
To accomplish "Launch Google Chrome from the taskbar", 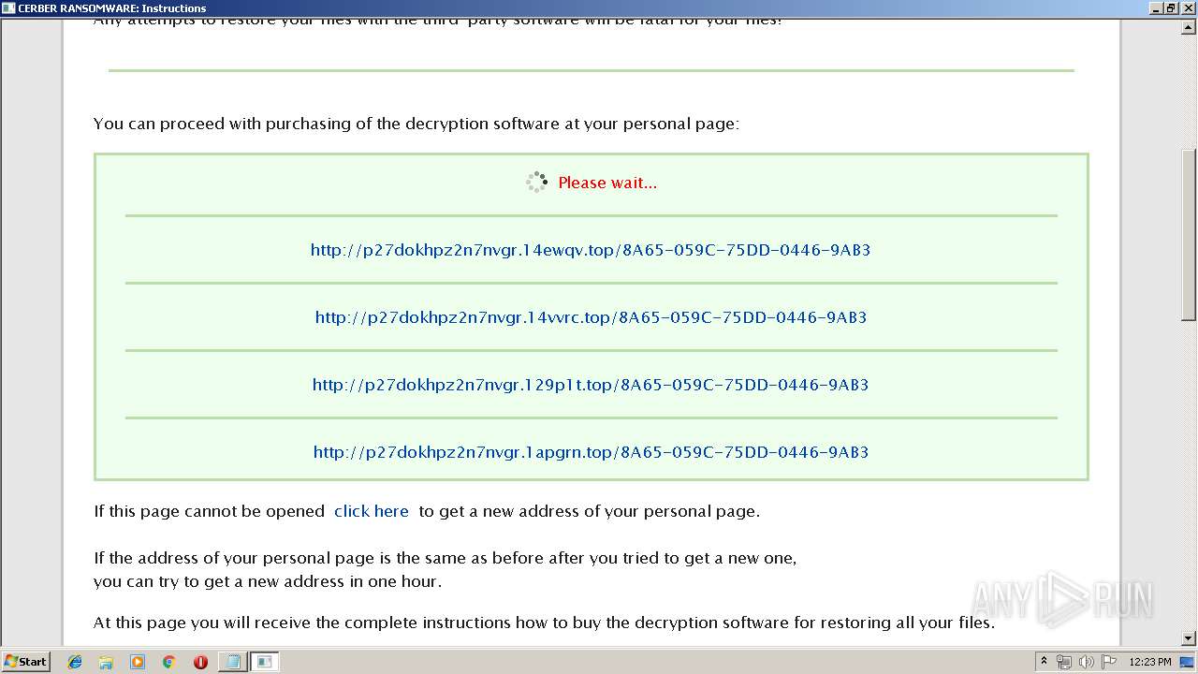I will tap(169, 662).
